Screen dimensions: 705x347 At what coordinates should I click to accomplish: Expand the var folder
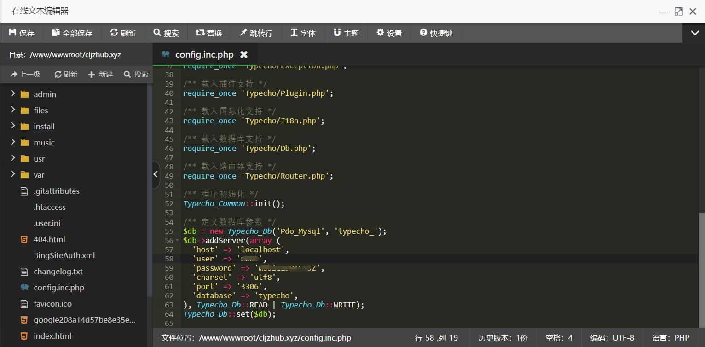[13, 174]
